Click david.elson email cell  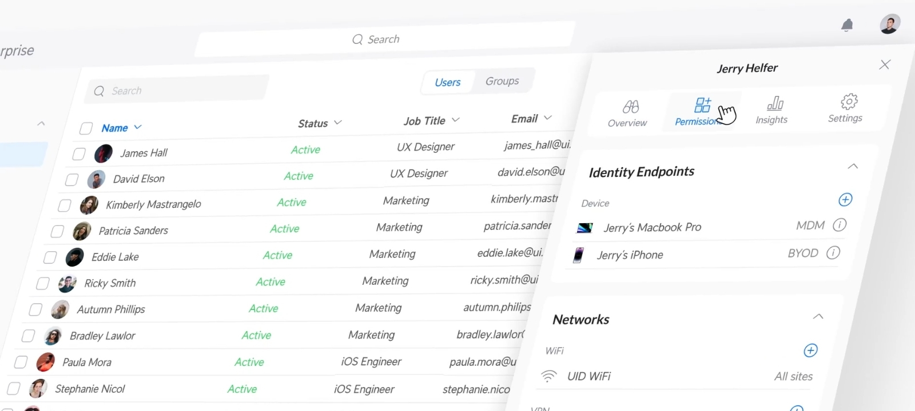click(531, 172)
